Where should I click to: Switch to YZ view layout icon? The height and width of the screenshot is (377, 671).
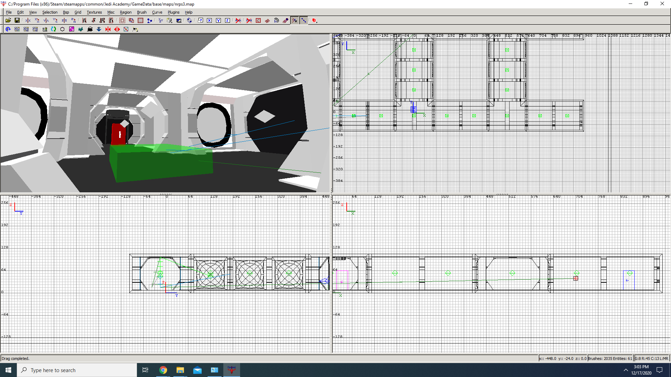(x=35, y=29)
